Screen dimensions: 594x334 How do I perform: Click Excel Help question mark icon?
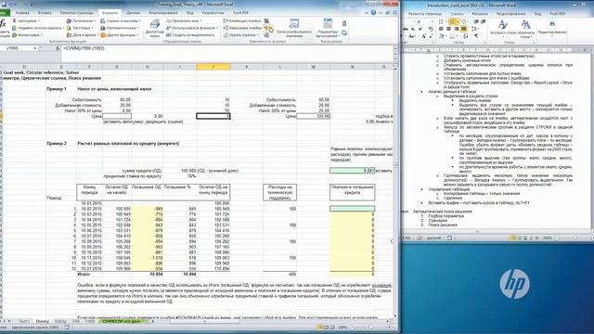click(x=373, y=12)
